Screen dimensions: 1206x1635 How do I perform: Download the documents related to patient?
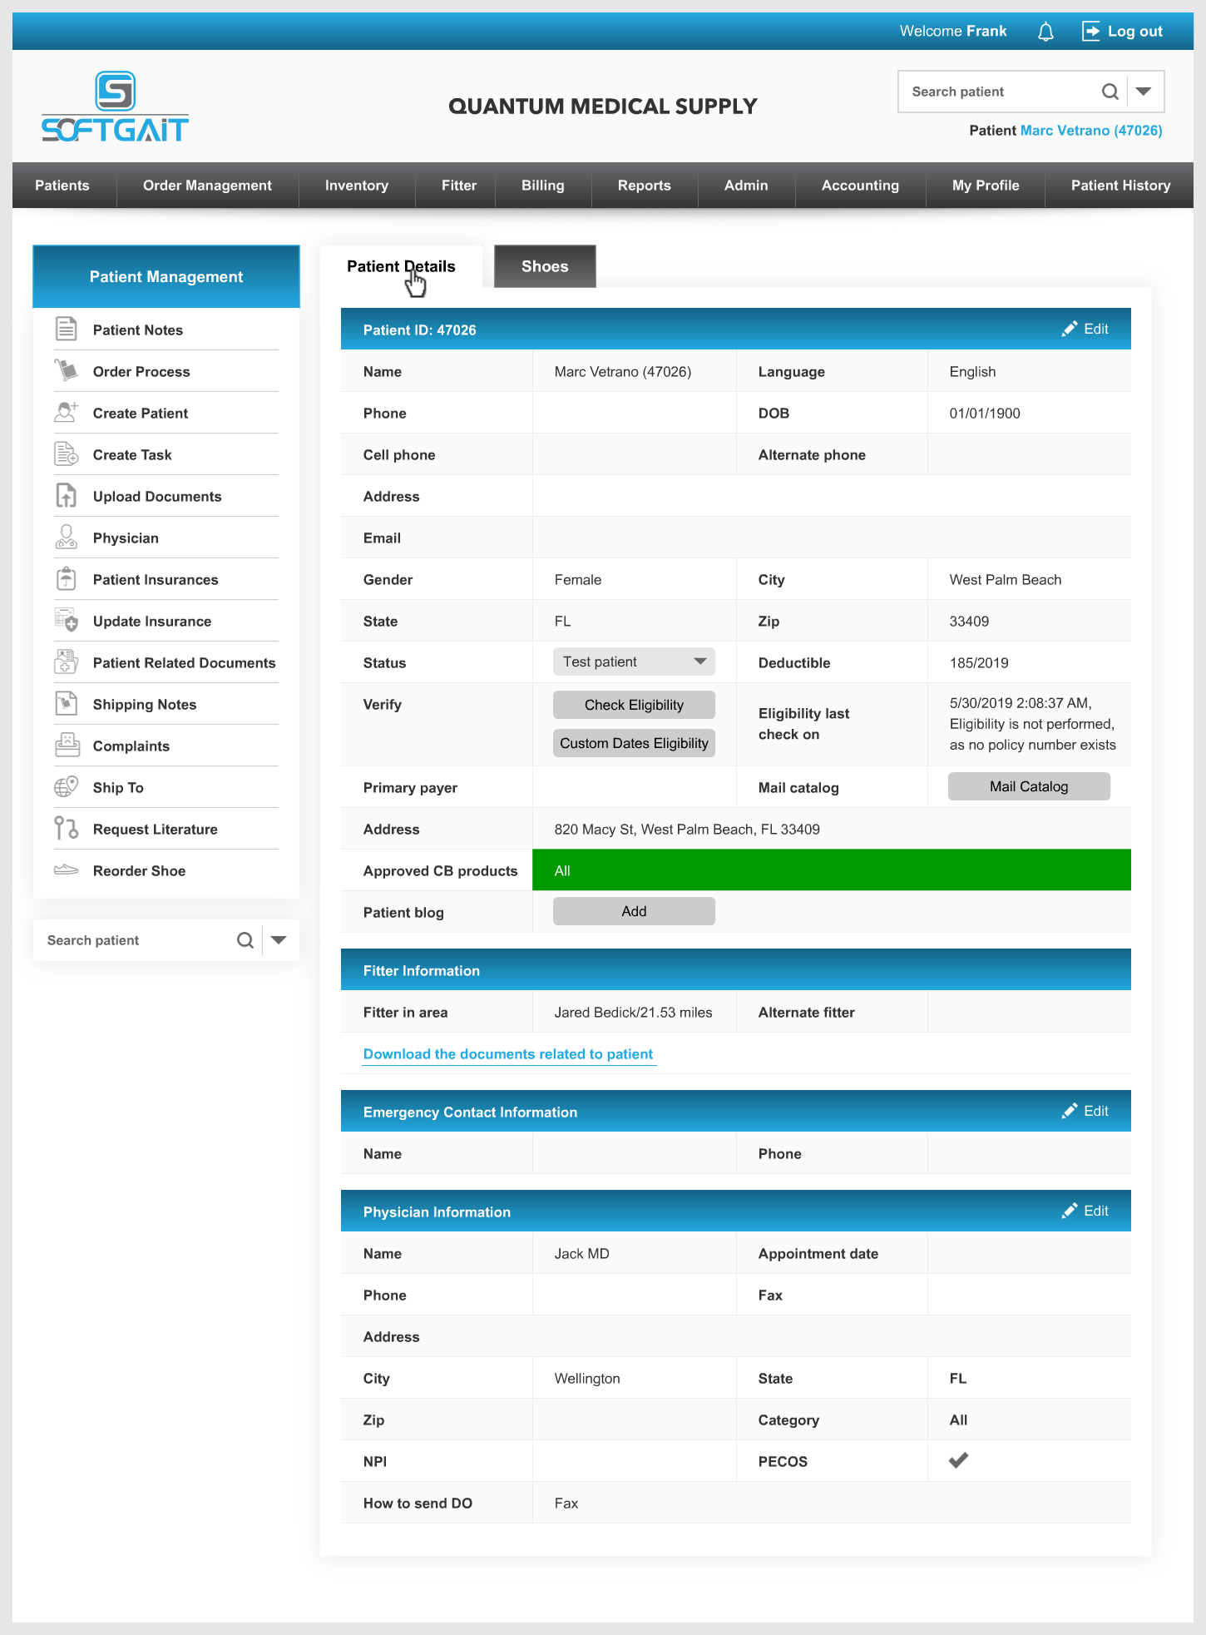click(x=508, y=1054)
